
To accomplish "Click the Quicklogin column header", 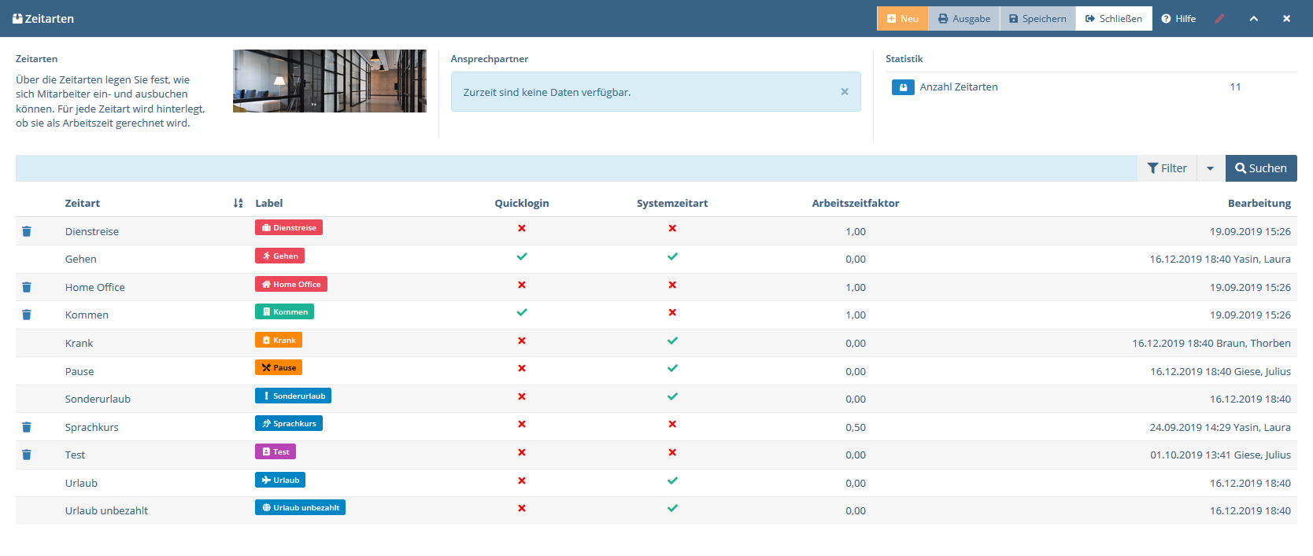I will pyautogui.click(x=522, y=203).
